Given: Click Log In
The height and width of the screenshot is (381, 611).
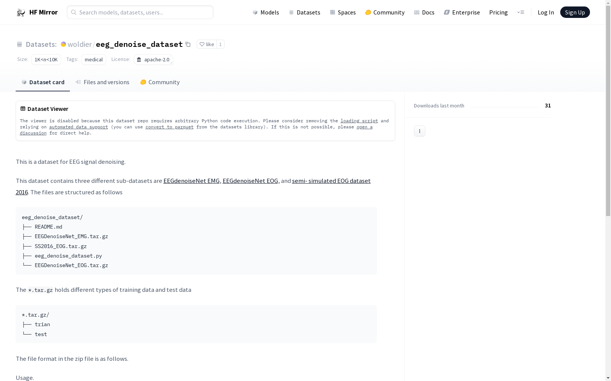Looking at the screenshot, I should (546, 12).
